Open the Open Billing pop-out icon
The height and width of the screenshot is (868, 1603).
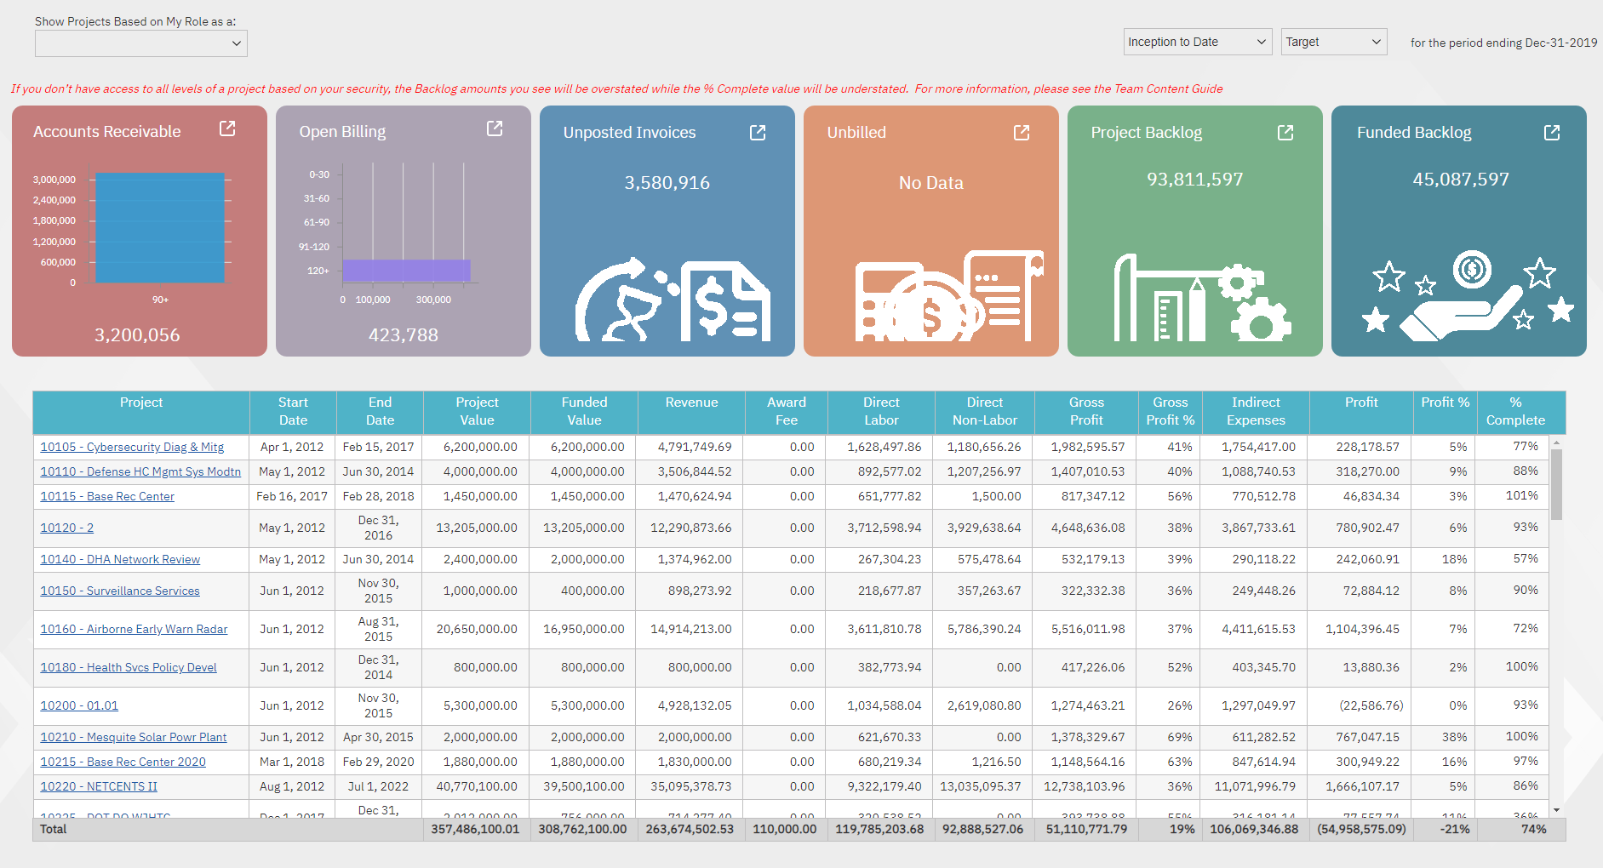[x=495, y=128]
